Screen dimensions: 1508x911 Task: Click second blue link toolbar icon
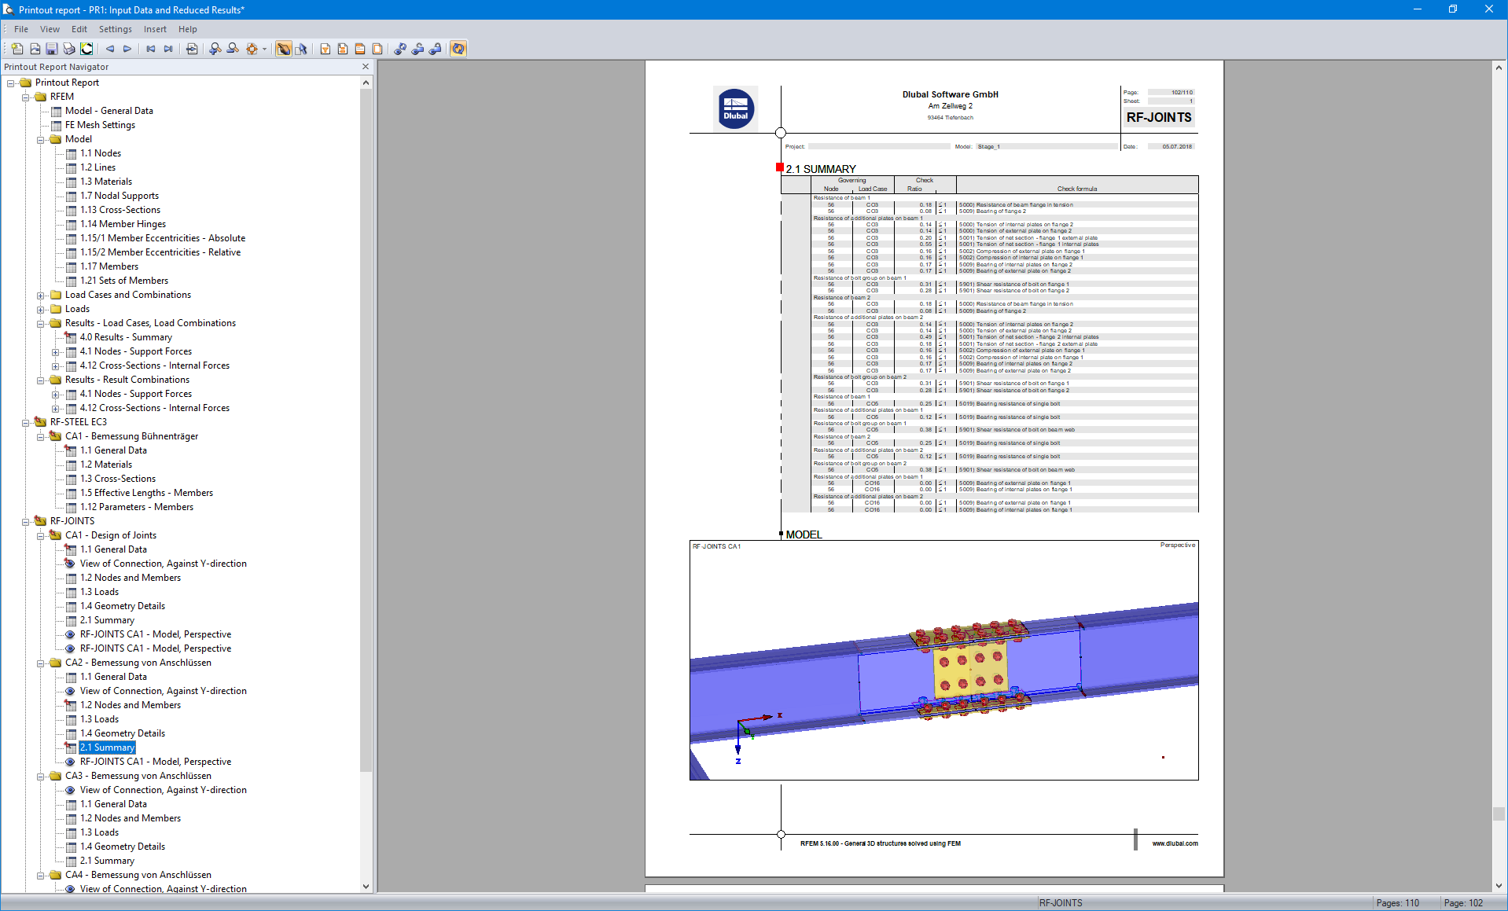(x=417, y=49)
